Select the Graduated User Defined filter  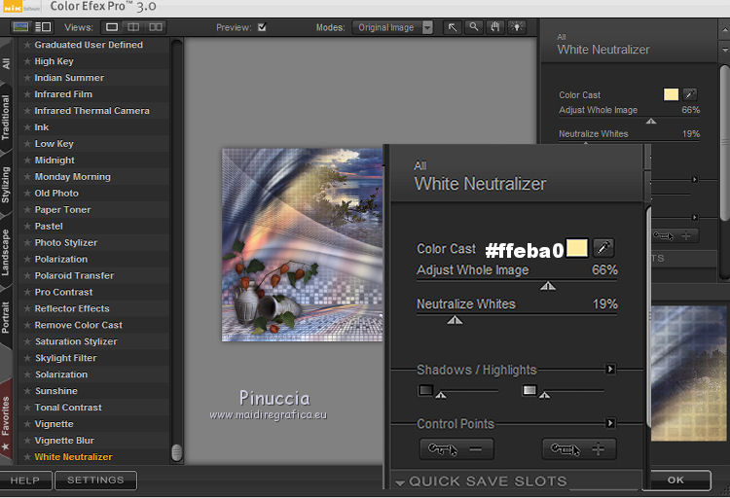click(89, 45)
